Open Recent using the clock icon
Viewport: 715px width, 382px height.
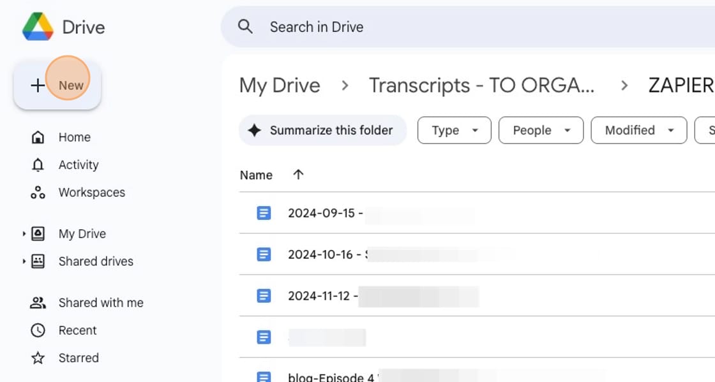(x=38, y=330)
